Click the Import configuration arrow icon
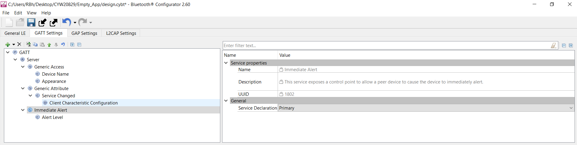This screenshot has height=145, width=577. (43, 23)
